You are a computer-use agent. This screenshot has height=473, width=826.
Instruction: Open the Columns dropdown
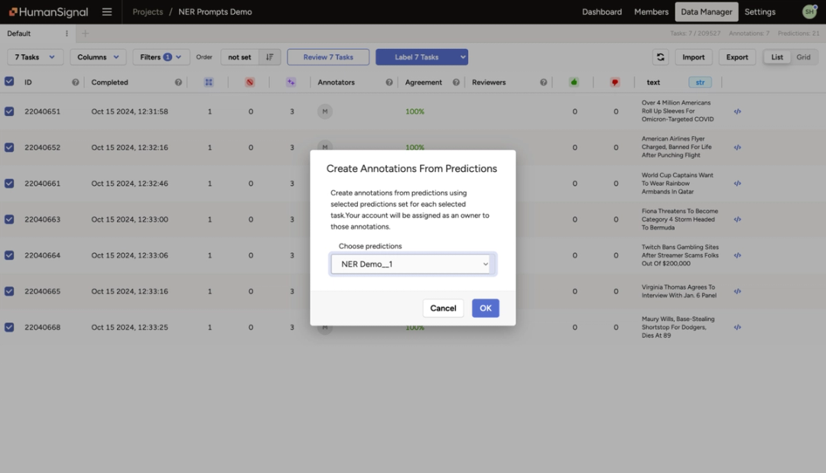[97, 57]
